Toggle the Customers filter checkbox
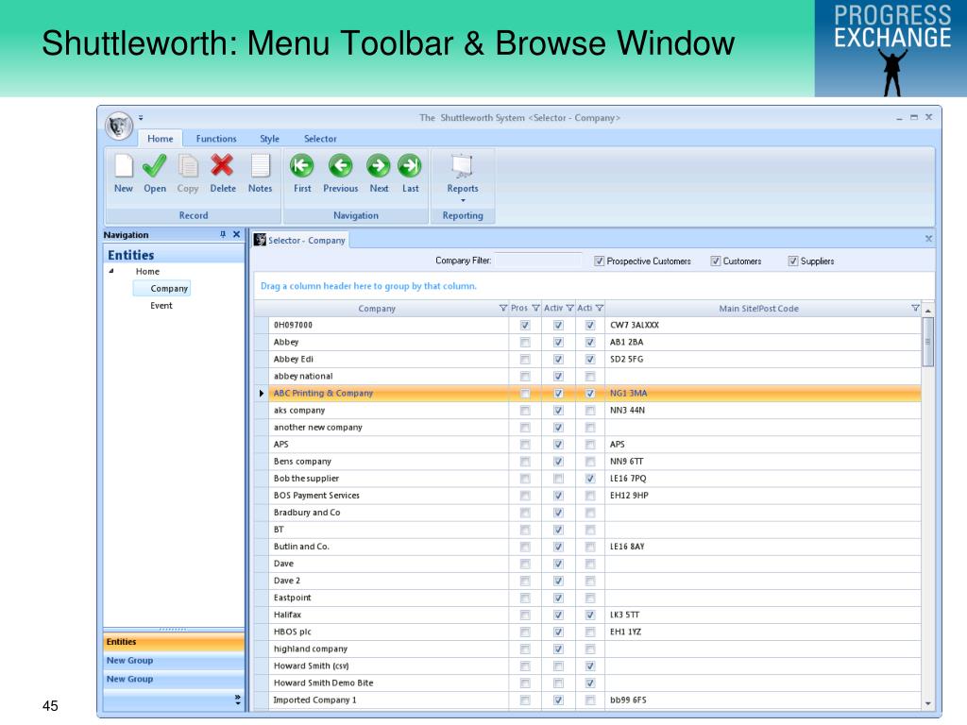Image resolution: width=967 pixels, height=725 pixels. point(716,261)
